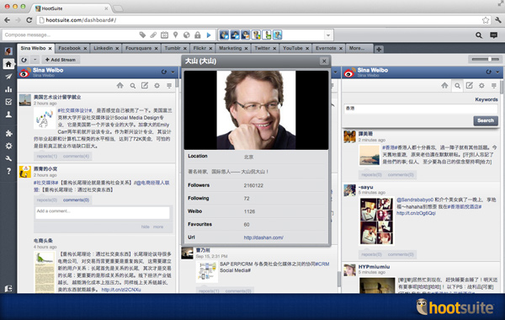Screen dimensions: 505x320
Task: Click home icon in right Weibo stream
Action: tap(444, 85)
